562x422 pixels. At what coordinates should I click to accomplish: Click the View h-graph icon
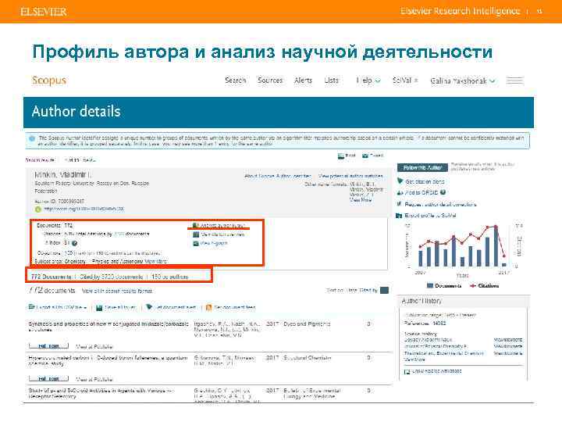(x=196, y=243)
